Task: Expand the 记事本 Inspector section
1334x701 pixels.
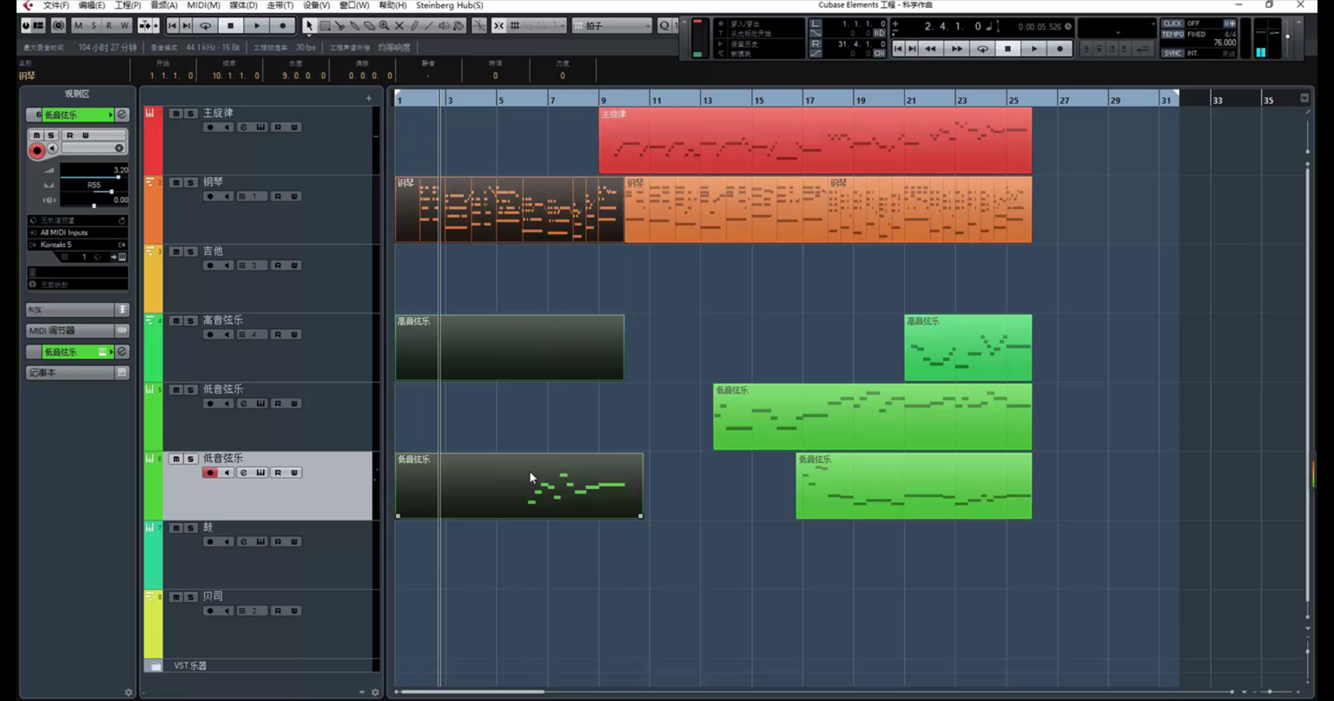Action: [x=77, y=373]
